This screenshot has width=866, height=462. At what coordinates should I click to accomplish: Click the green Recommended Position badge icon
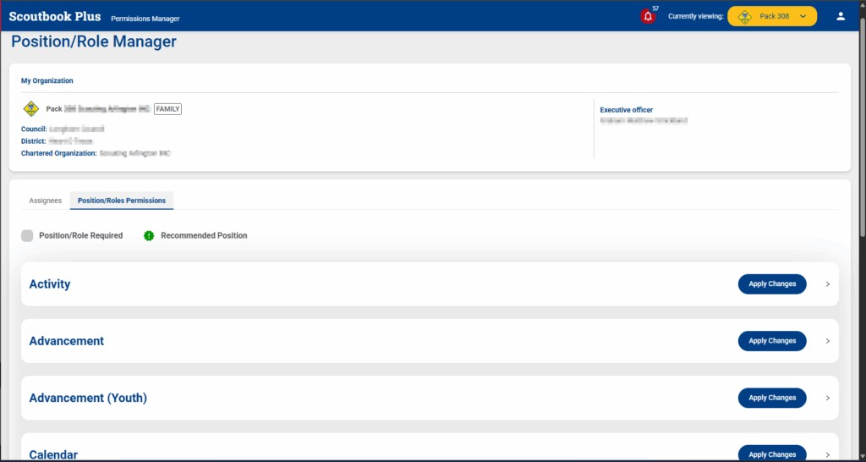pyautogui.click(x=150, y=235)
